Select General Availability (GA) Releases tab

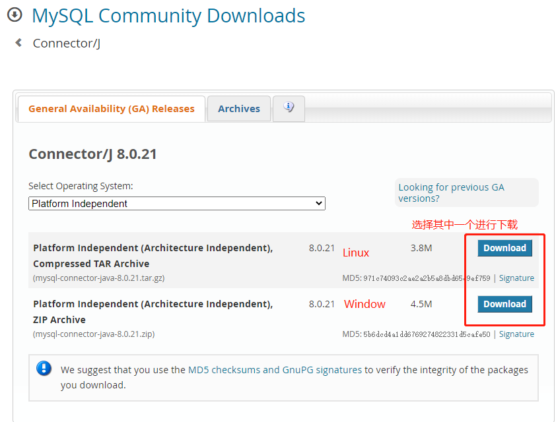112,109
